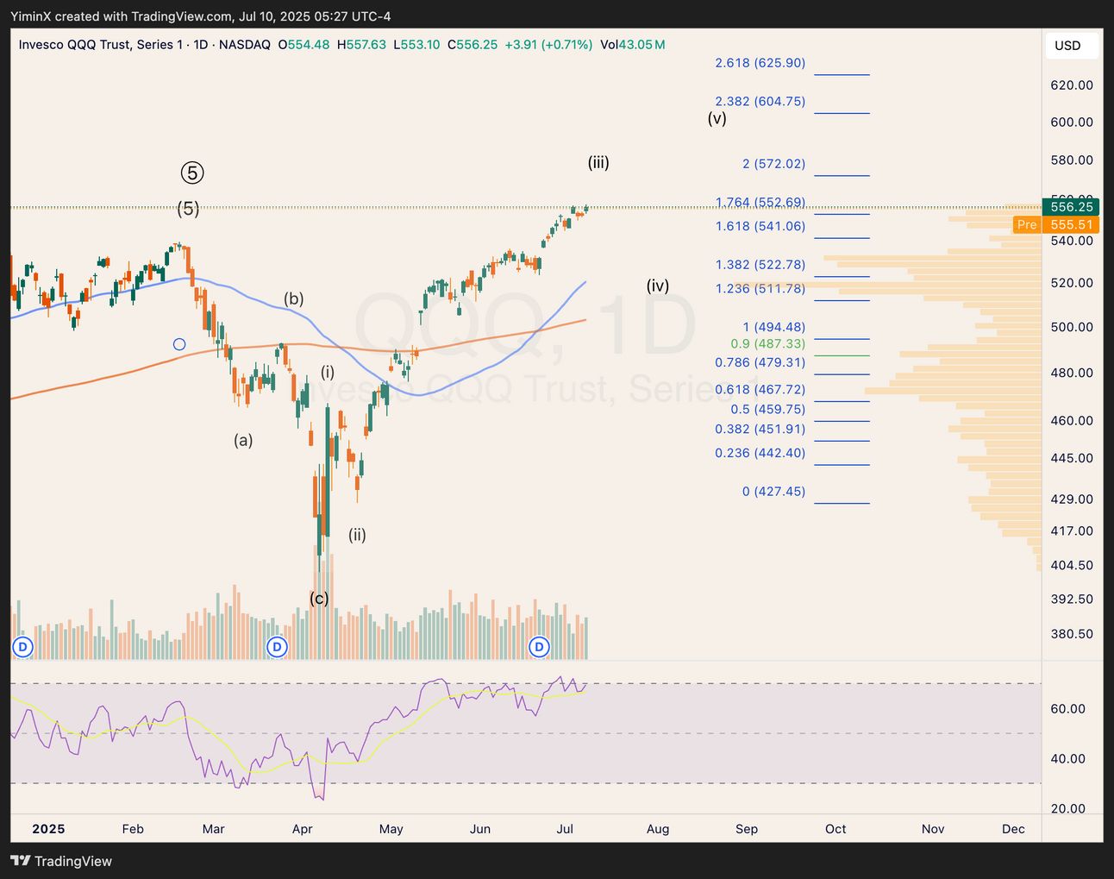Click the (i) wave label
The height and width of the screenshot is (879, 1114).
pos(328,372)
